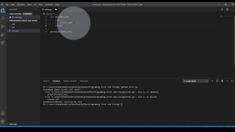Screen dimensions: 235x132
Task: Select error.py under Open Editors
Action: pyautogui.click(x=18, y=17)
